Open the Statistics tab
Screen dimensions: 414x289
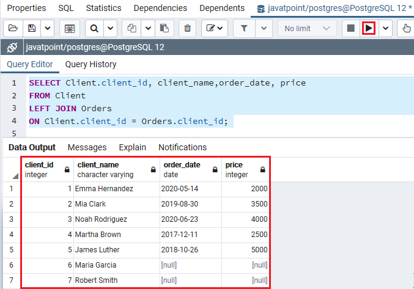103,8
